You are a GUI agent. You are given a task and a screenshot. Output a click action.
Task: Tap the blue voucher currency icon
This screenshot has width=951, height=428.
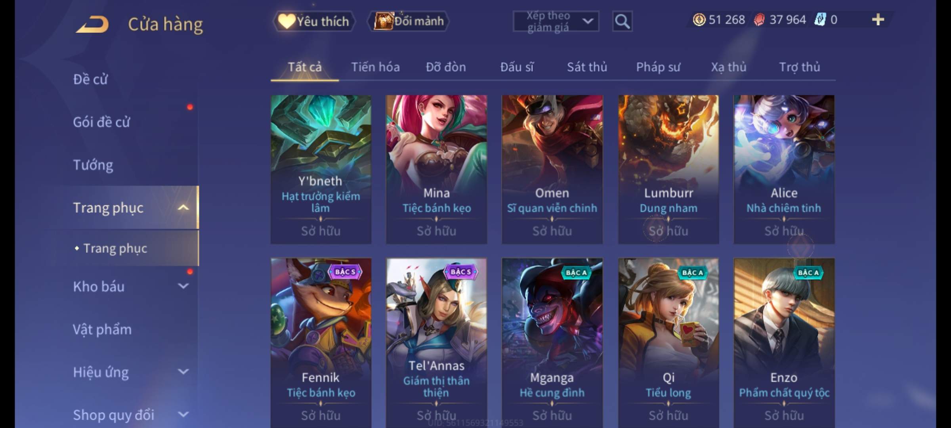click(x=820, y=19)
